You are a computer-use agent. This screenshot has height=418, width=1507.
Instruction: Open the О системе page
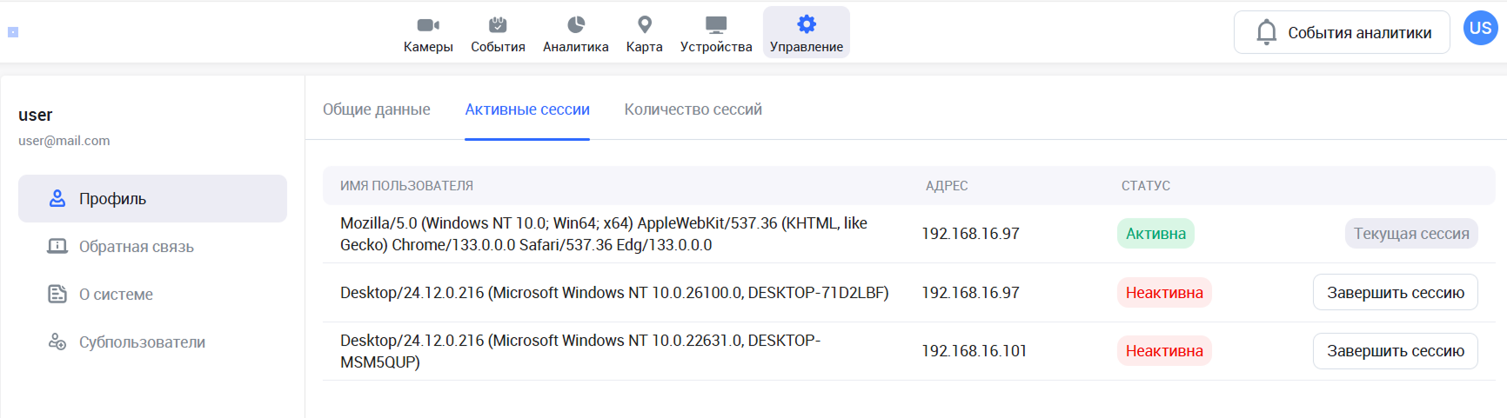pyautogui.click(x=116, y=295)
